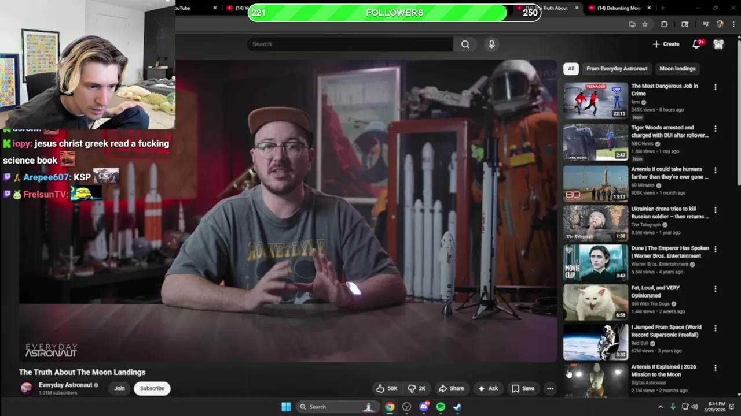Bookmark this page with star icon
The image size is (741, 416).
tap(645, 24)
